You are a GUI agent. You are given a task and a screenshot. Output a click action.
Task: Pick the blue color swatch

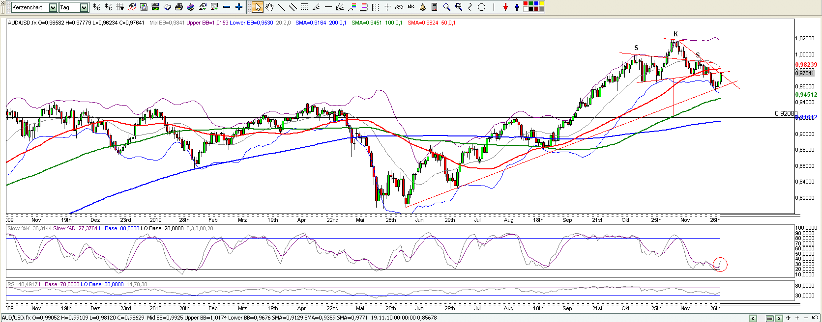[x=536, y=3]
